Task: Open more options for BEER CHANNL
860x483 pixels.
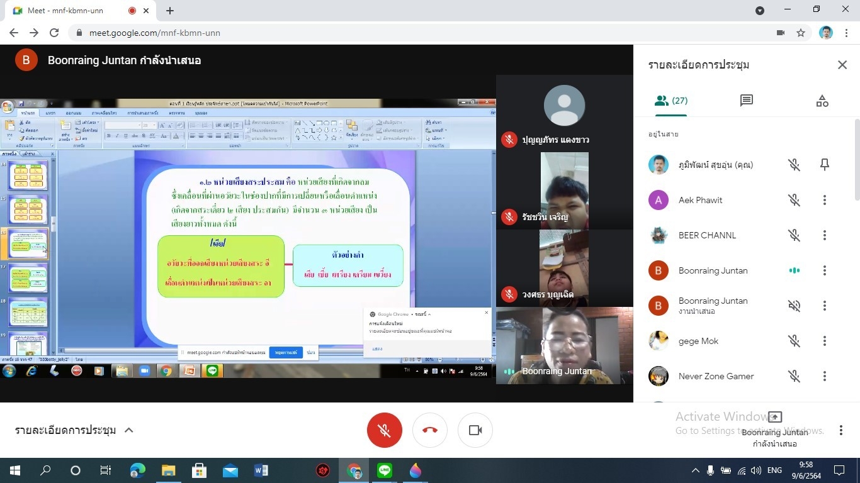Action: pyautogui.click(x=824, y=235)
